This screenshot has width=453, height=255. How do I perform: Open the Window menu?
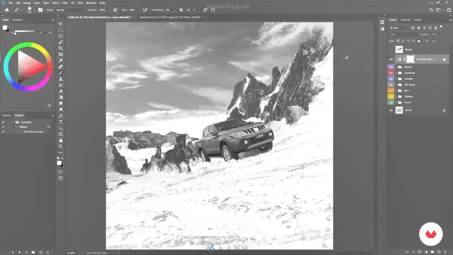pyautogui.click(x=91, y=3)
